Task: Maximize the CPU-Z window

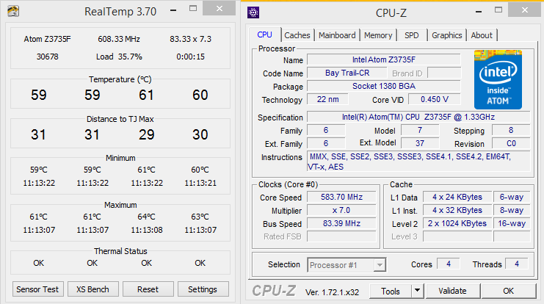Action: (498, 10)
